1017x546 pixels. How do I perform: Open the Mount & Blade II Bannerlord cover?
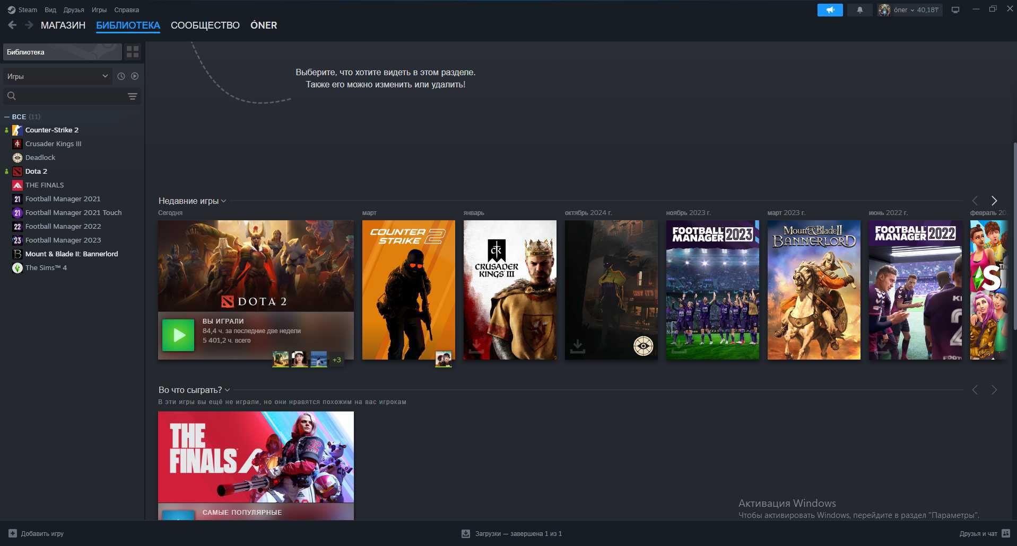(814, 290)
